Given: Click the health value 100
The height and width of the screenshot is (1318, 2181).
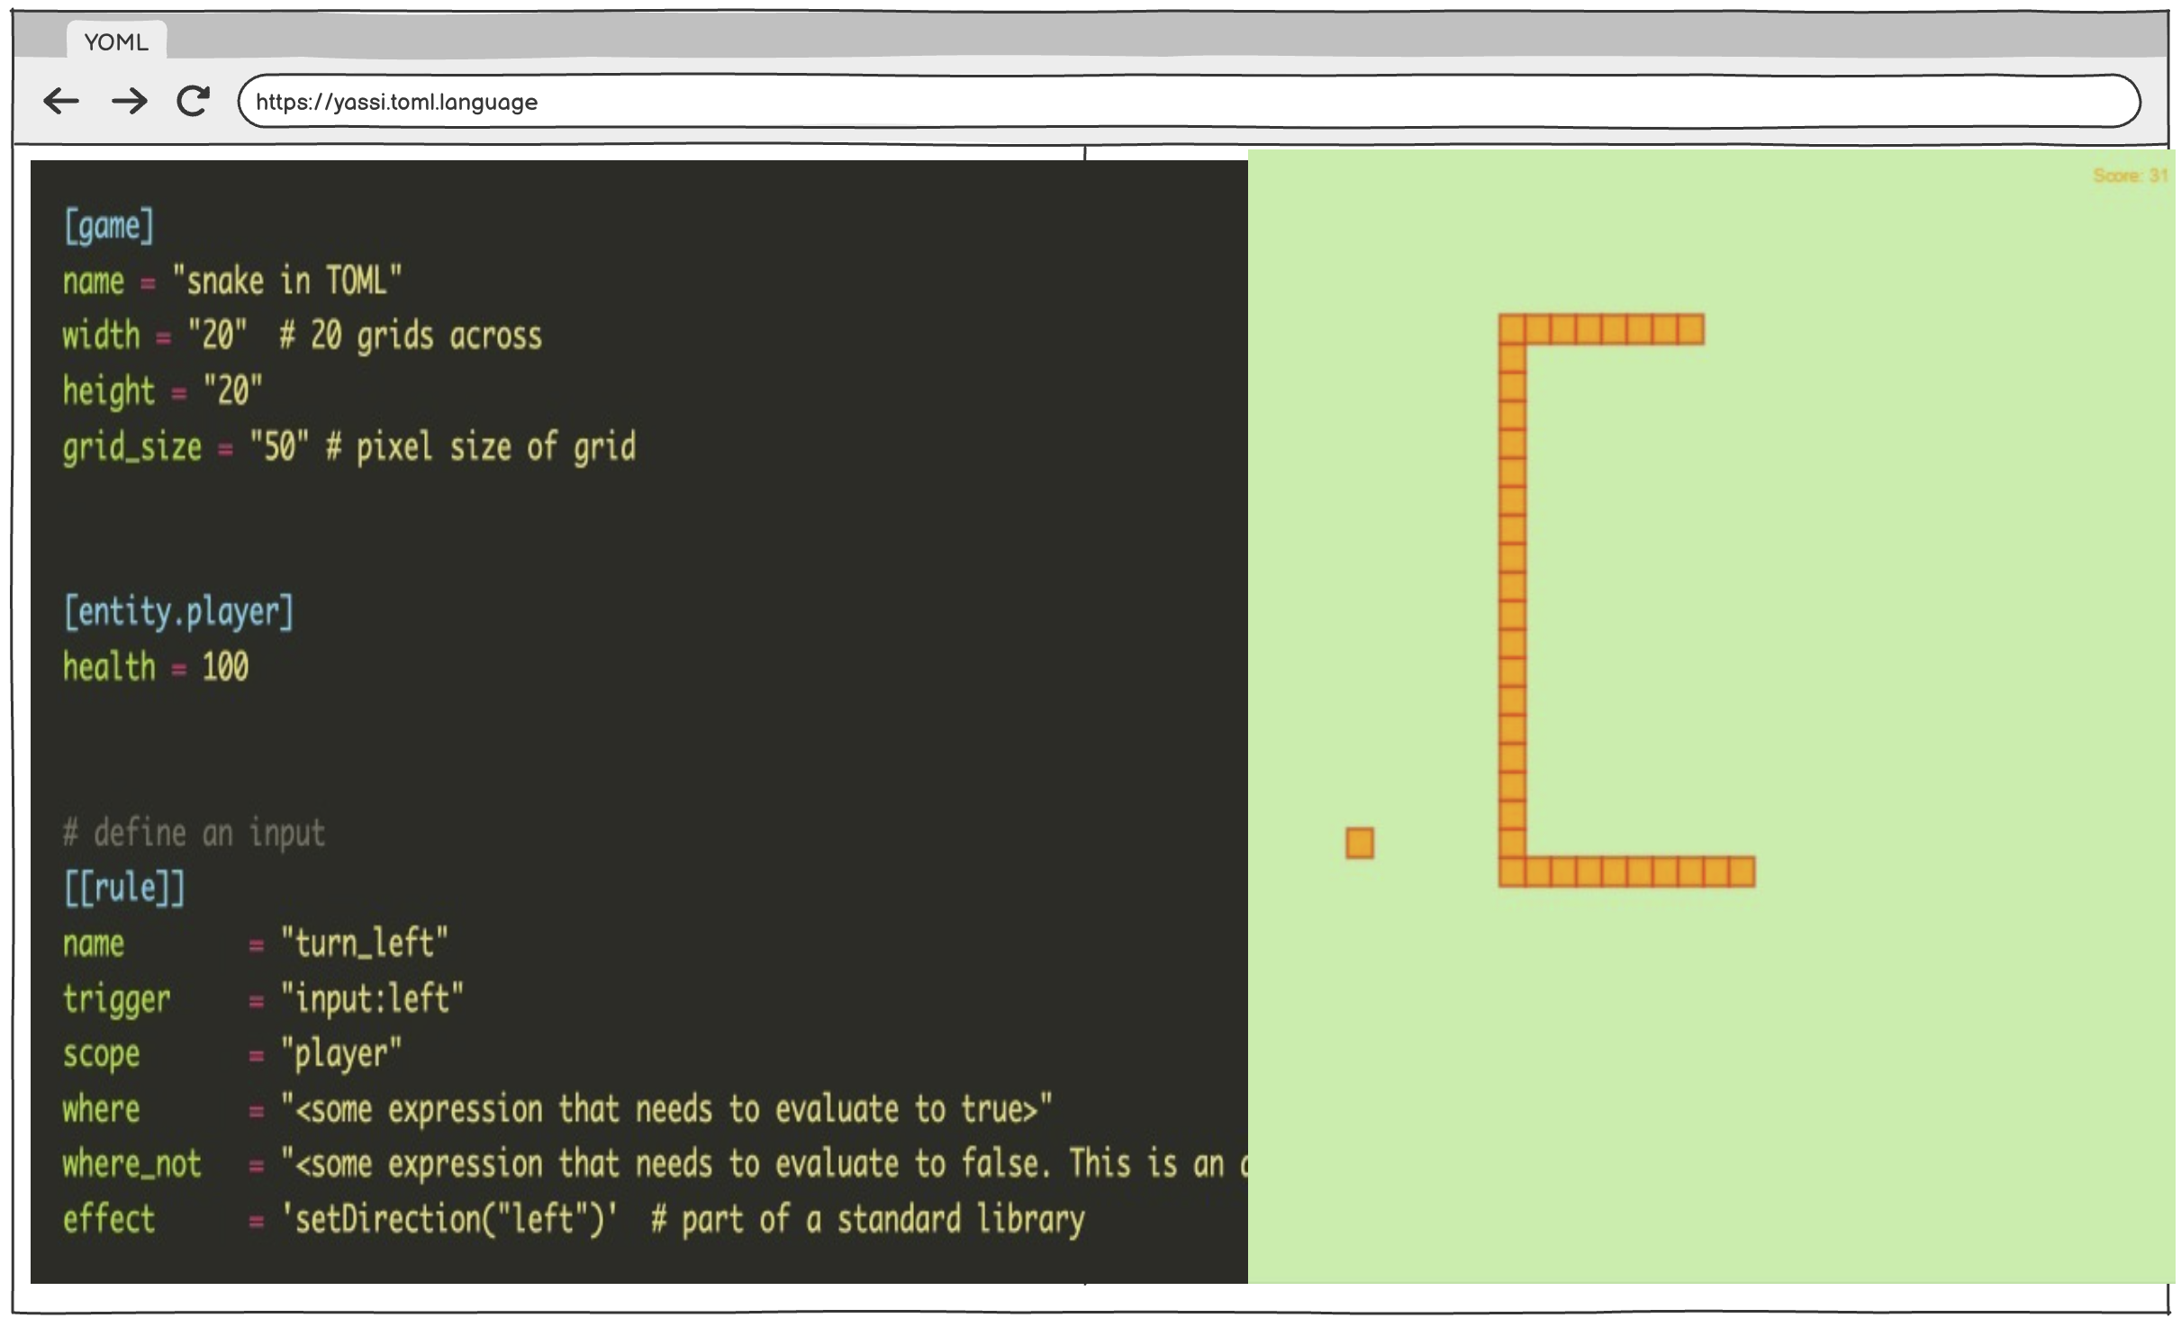Looking at the screenshot, I should point(225,667).
